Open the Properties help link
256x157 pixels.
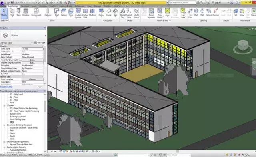tap(6, 87)
